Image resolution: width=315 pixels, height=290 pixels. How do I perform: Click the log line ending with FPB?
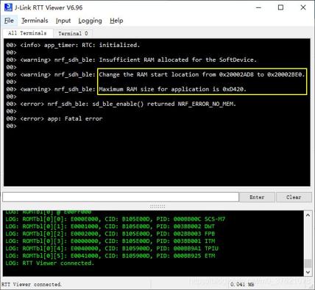(110, 233)
